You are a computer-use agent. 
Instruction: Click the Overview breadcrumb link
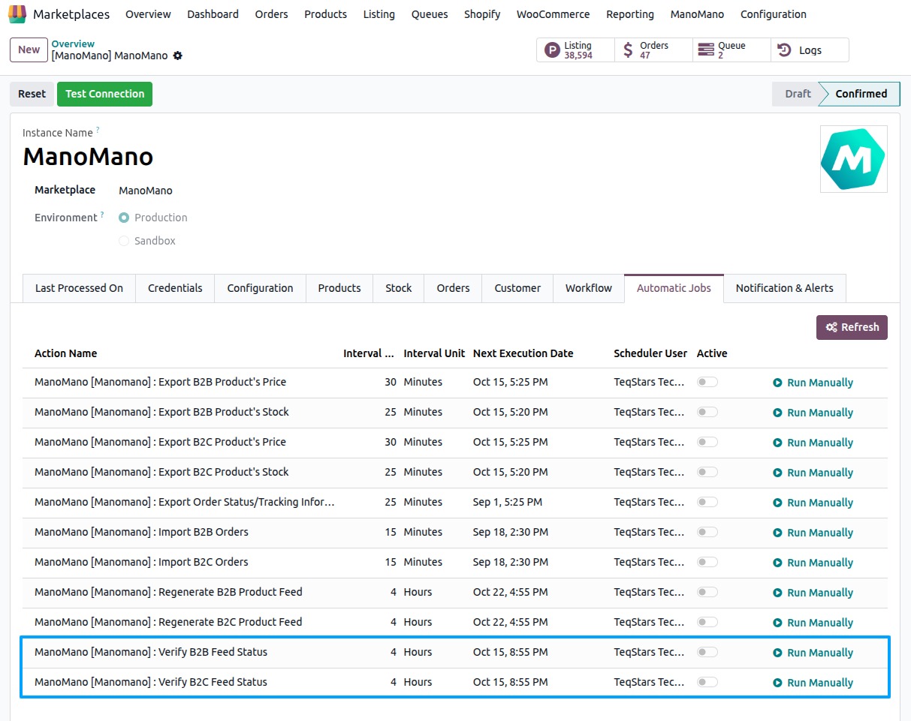(x=73, y=44)
